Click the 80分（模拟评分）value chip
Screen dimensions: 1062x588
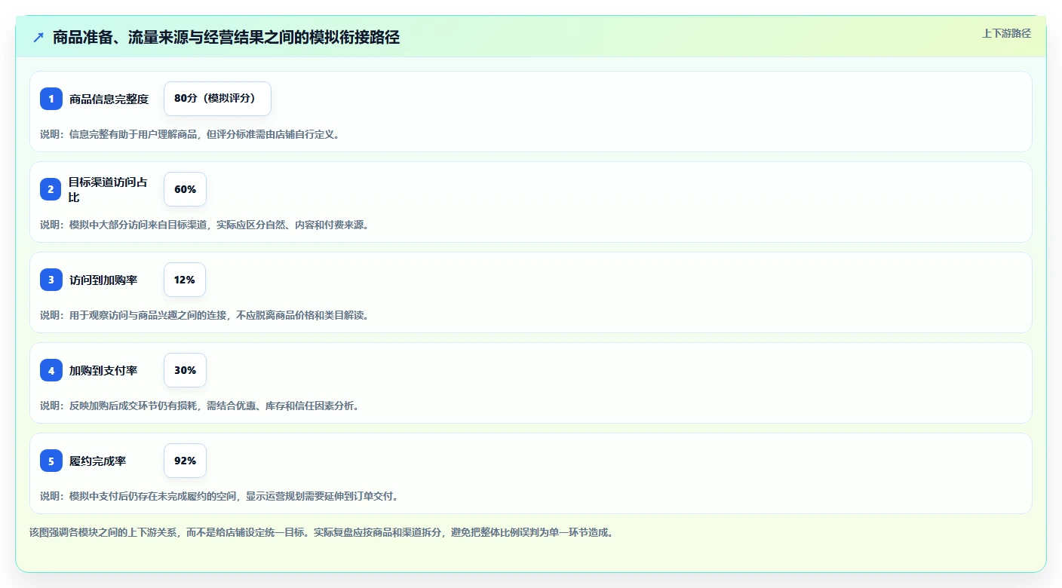[217, 99]
